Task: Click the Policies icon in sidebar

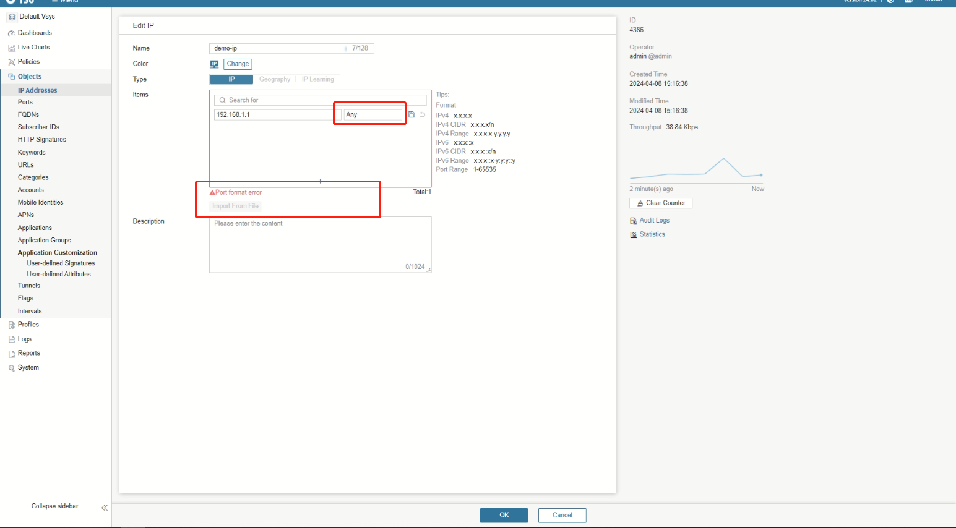Action: pos(11,62)
